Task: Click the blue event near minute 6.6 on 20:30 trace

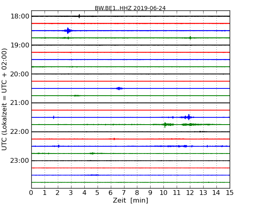Action: [x=119, y=88]
